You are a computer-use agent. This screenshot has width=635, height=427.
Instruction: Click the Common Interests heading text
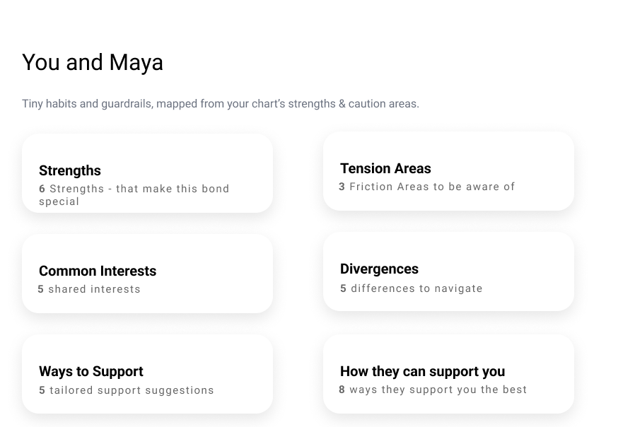(x=98, y=271)
